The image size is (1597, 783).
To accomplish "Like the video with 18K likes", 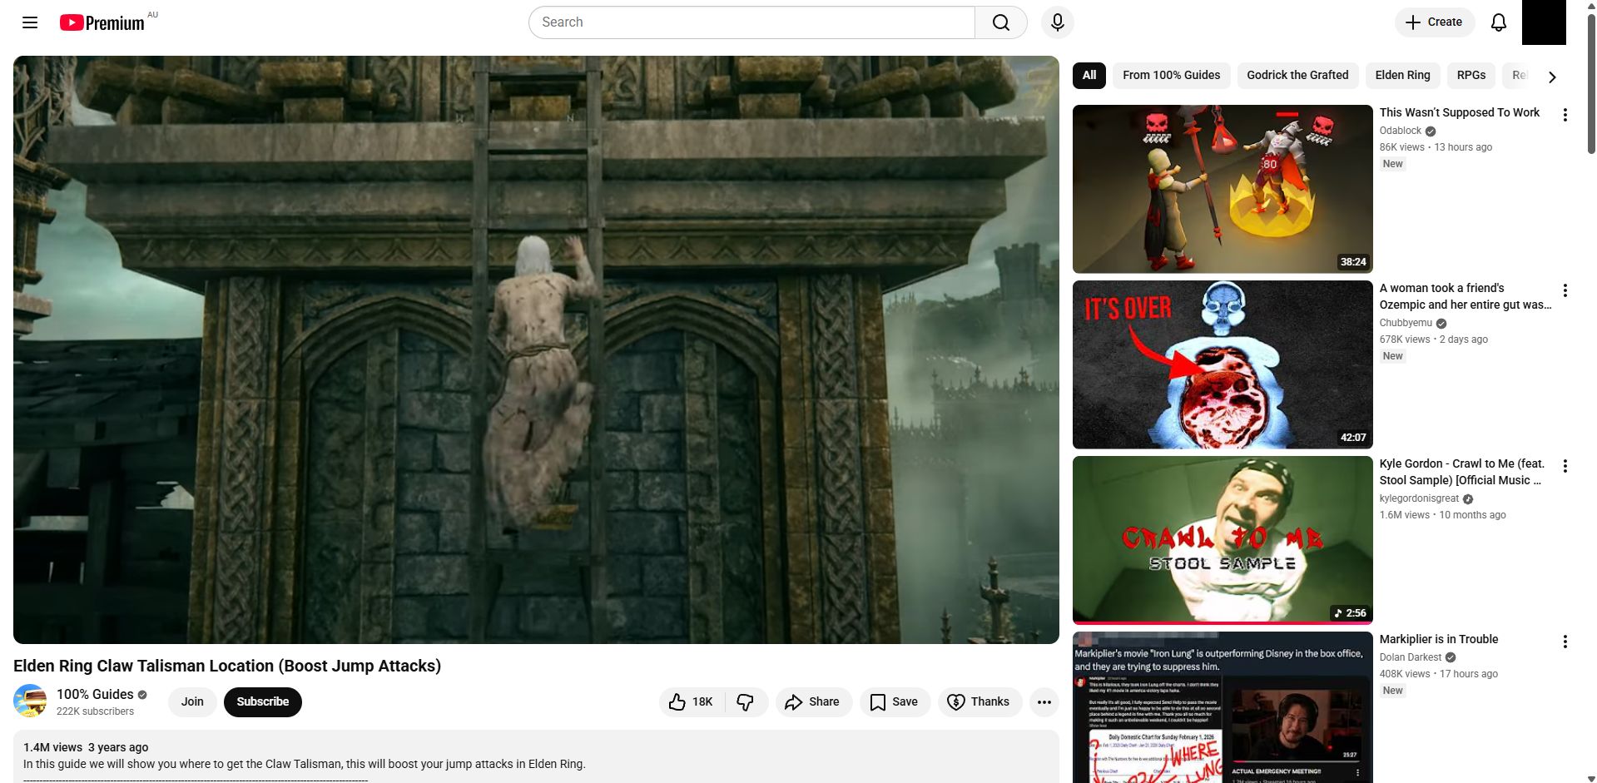I will click(691, 702).
